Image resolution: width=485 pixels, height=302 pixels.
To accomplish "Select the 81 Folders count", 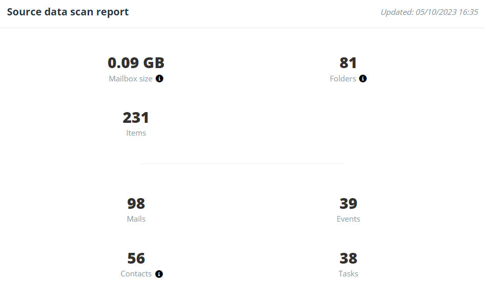I will pyautogui.click(x=348, y=62).
